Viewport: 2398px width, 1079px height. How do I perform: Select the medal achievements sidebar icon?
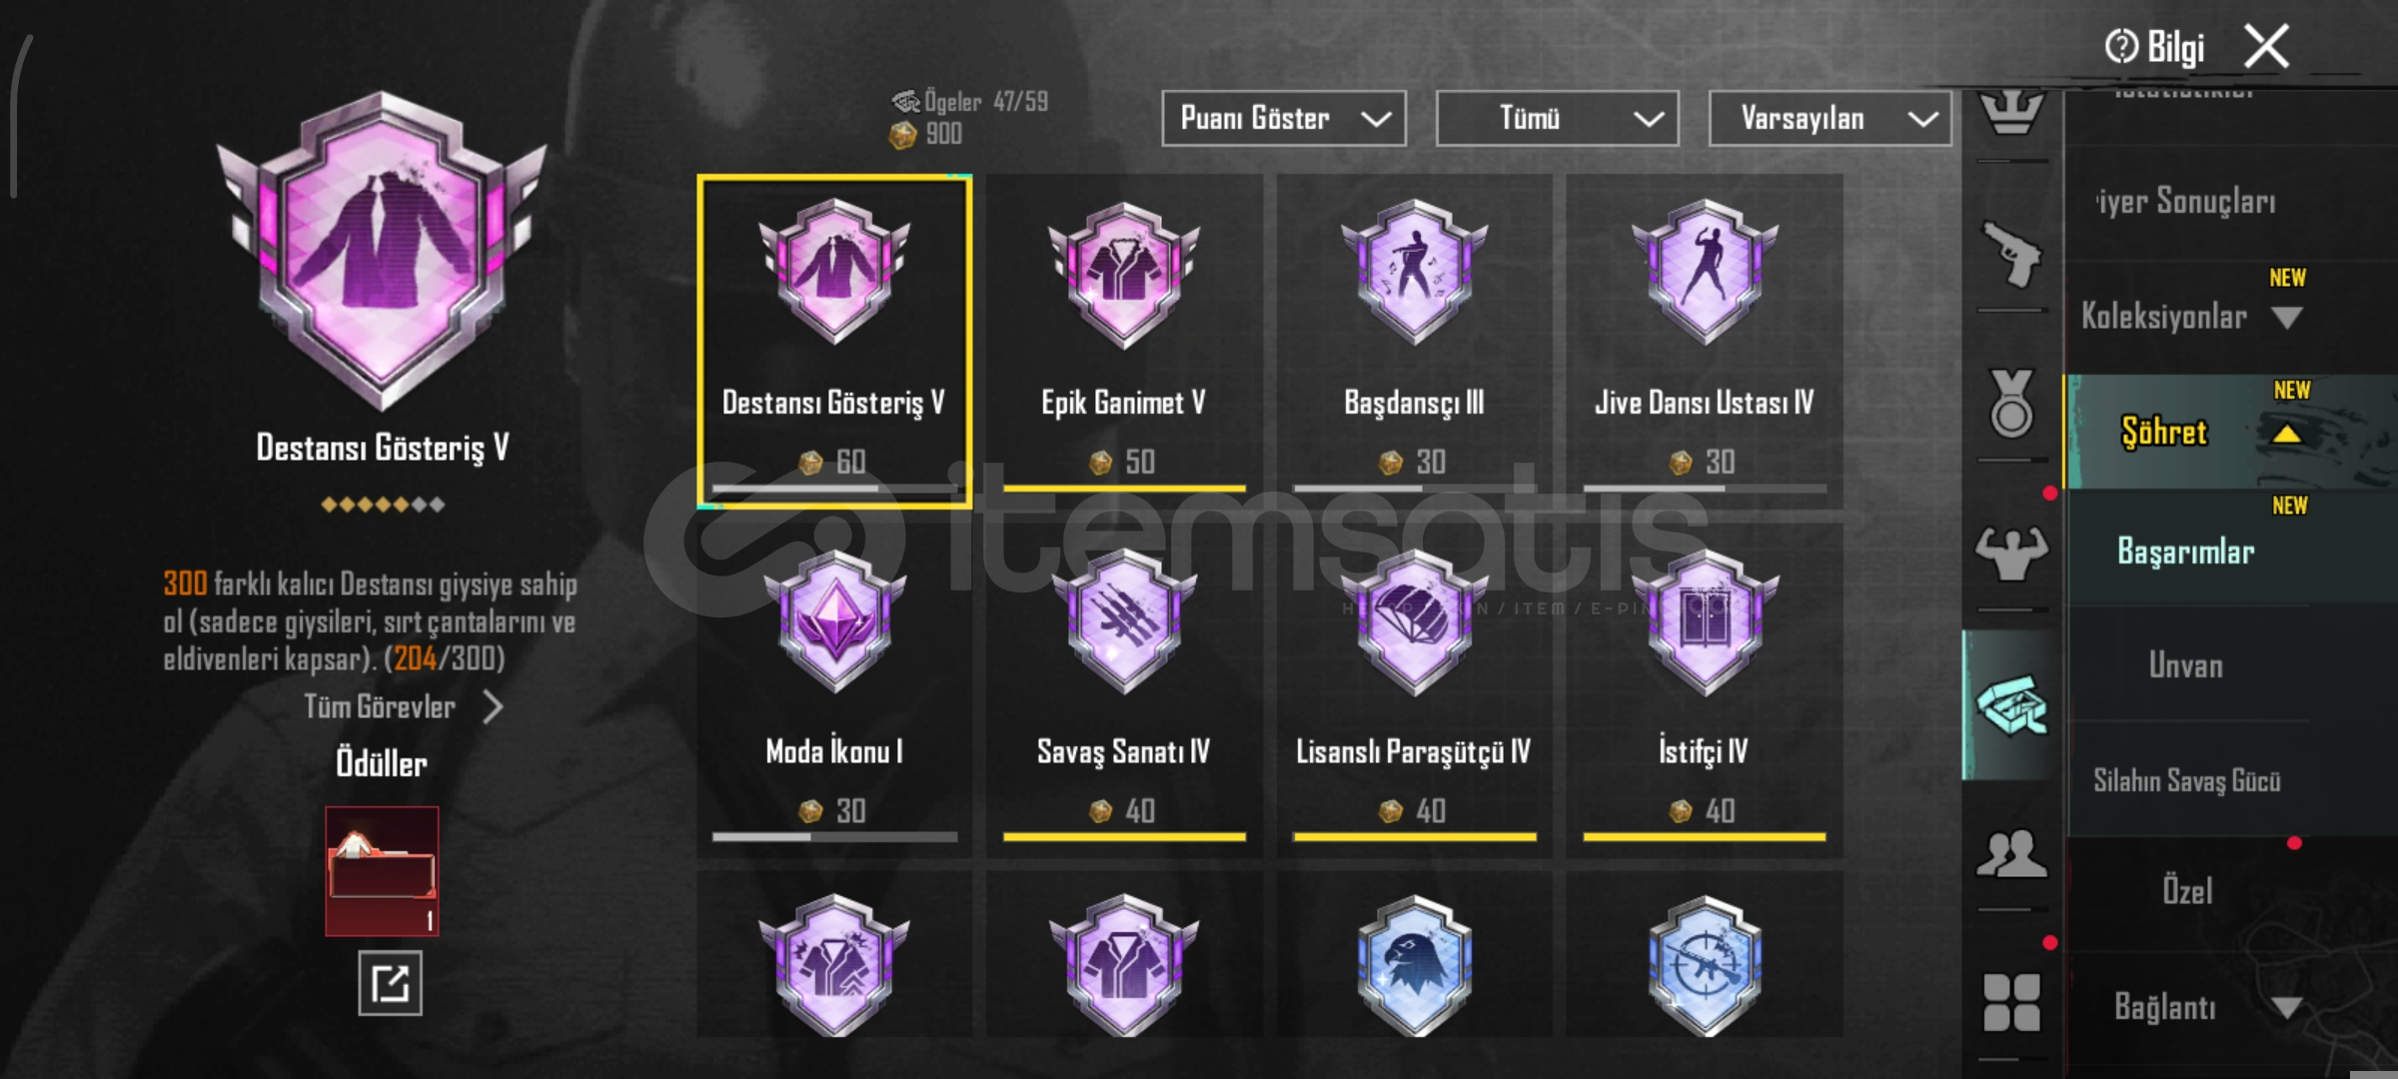2011,403
